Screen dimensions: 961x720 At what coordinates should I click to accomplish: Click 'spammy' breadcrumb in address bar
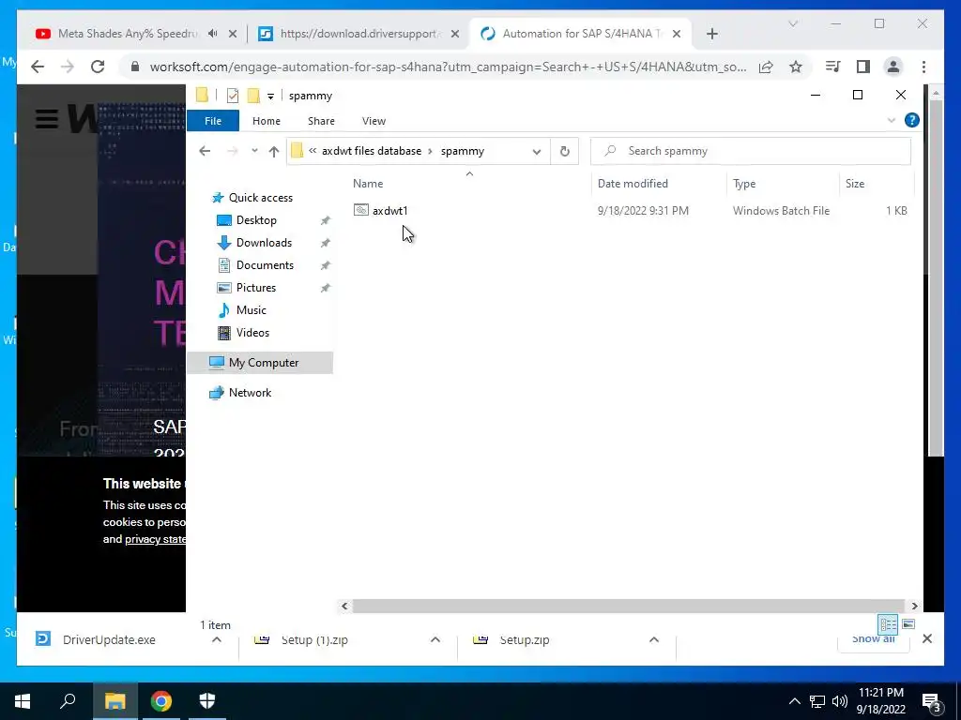(x=462, y=151)
